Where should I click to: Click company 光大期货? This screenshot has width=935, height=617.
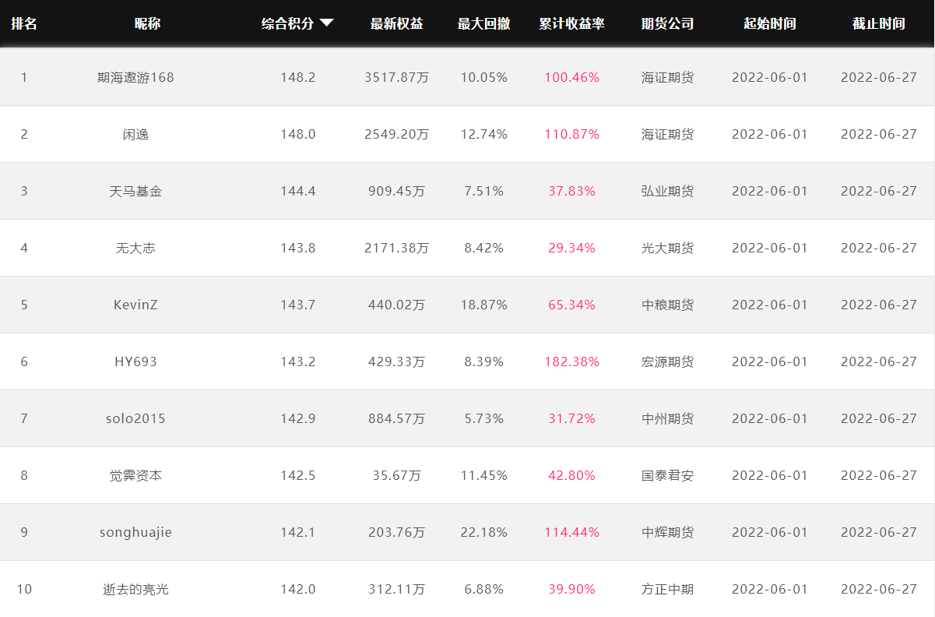[x=668, y=248]
